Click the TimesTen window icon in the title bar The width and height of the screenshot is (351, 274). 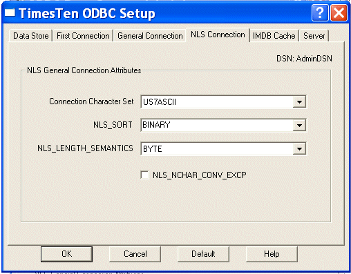coord(10,12)
